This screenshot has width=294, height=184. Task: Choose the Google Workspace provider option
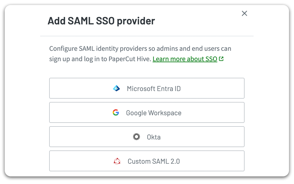[x=147, y=113]
